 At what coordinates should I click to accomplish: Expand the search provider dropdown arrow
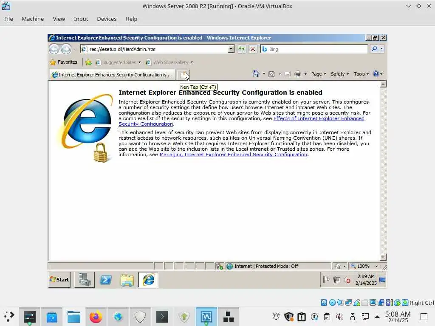(382, 49)
